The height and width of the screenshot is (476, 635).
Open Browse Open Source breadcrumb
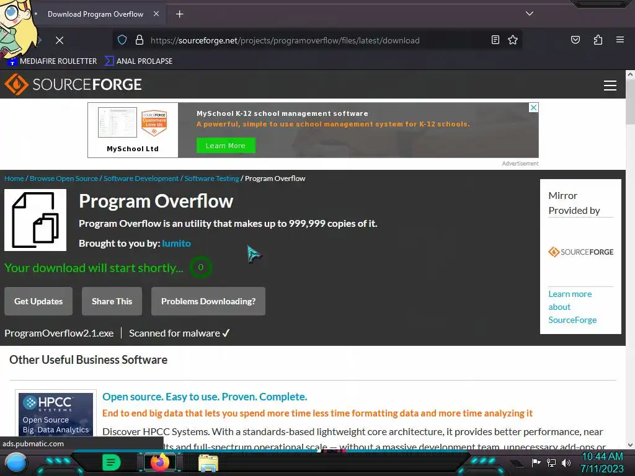click(64, 178)
